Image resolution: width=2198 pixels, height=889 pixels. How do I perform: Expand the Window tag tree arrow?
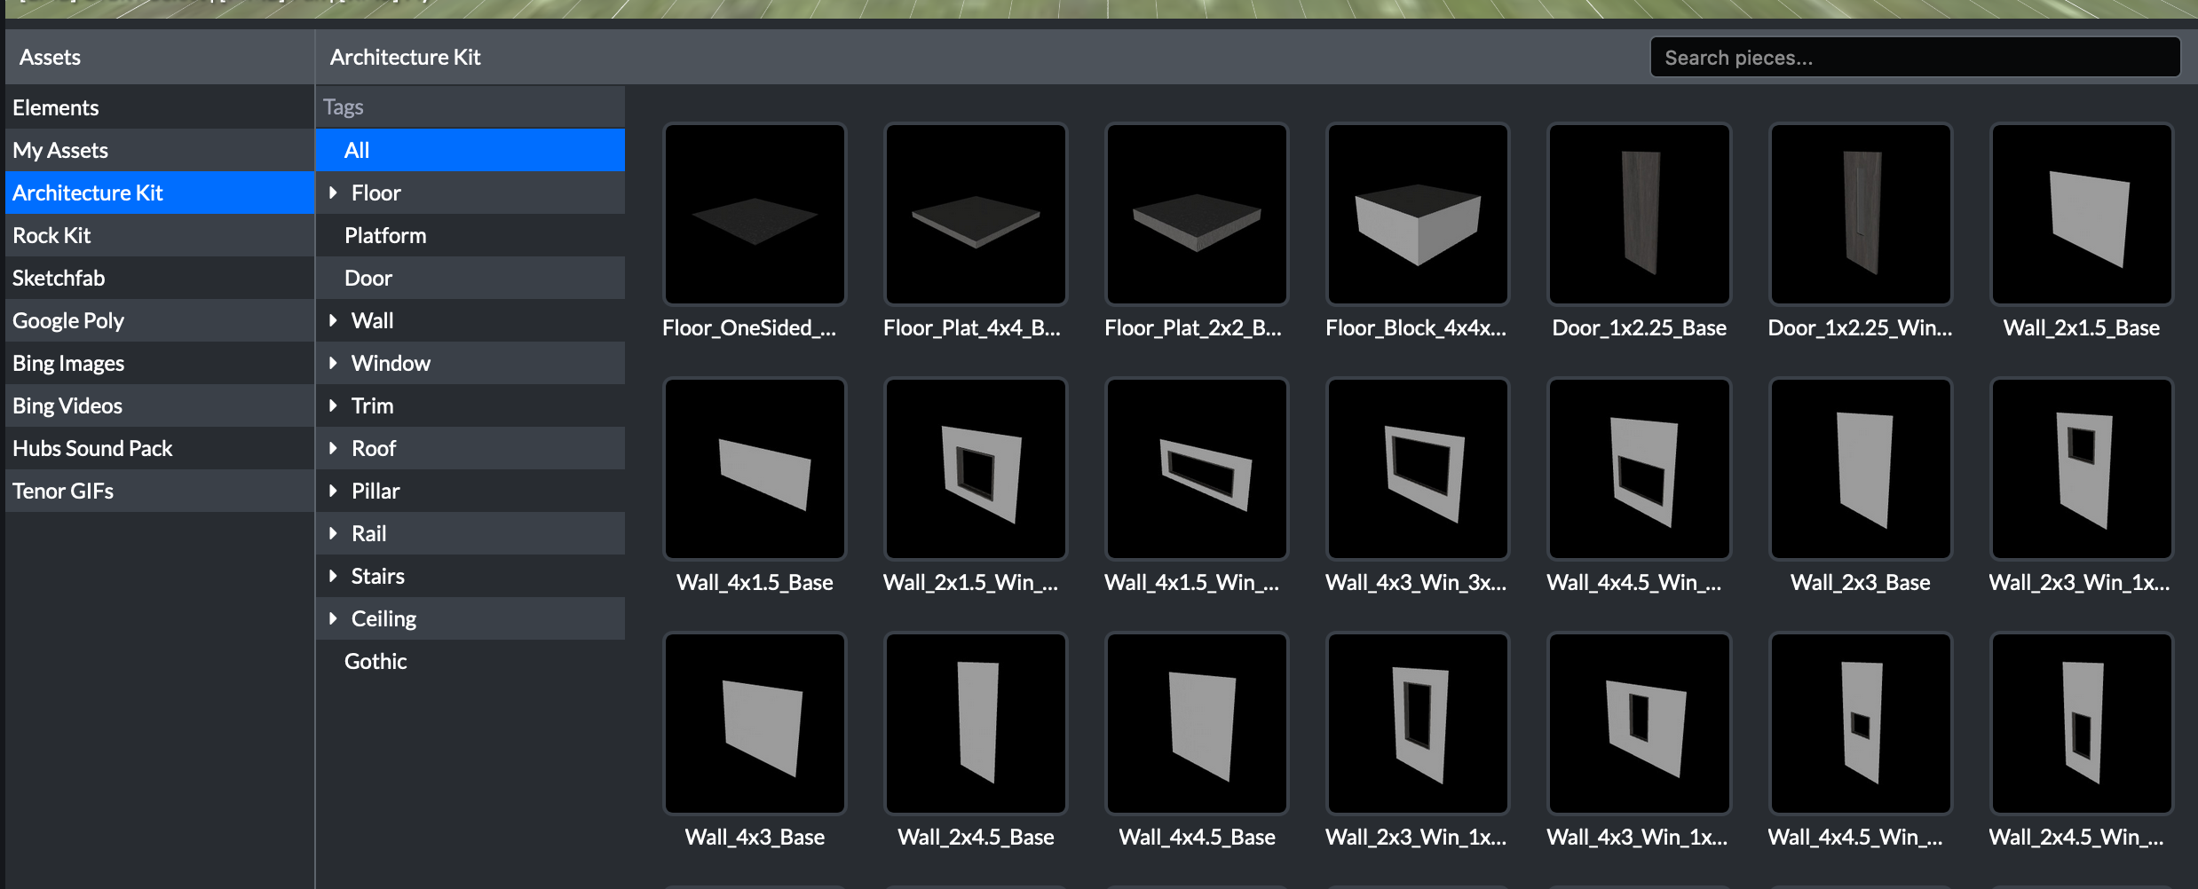[x=334, y=363]
